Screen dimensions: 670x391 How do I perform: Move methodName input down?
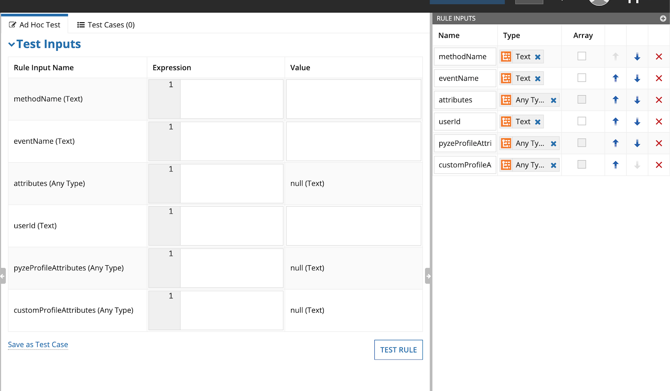[637, 57]
